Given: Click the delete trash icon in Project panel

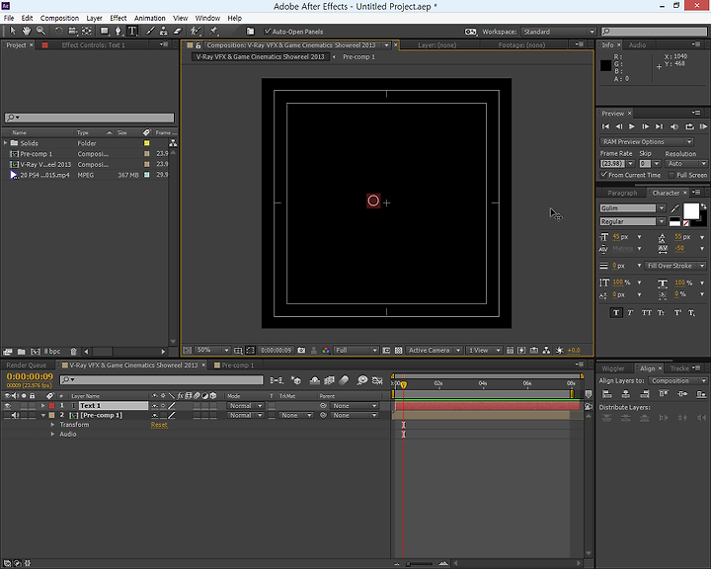Looking at the screenshot, I should point(73,352).
